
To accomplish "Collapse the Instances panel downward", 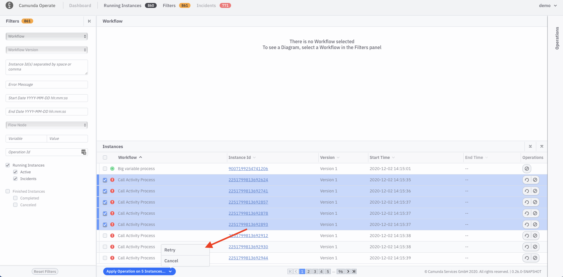I will click(x=530, y=146).
